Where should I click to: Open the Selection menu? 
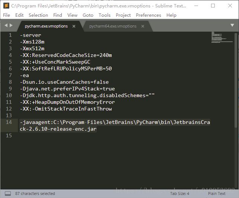(38, 15)
